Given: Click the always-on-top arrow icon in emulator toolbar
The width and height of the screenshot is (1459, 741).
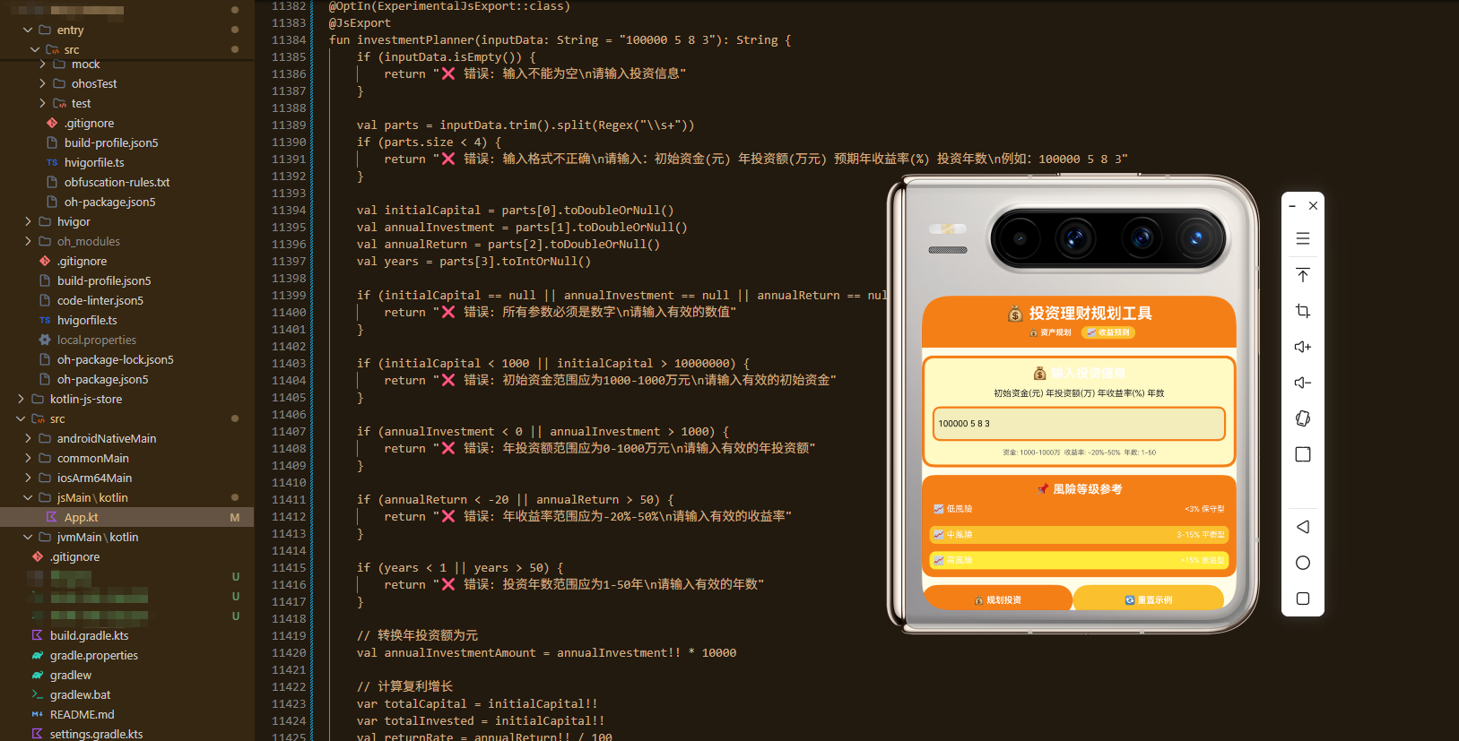Looking at the screenshot, I should [x=1303, y=274].
